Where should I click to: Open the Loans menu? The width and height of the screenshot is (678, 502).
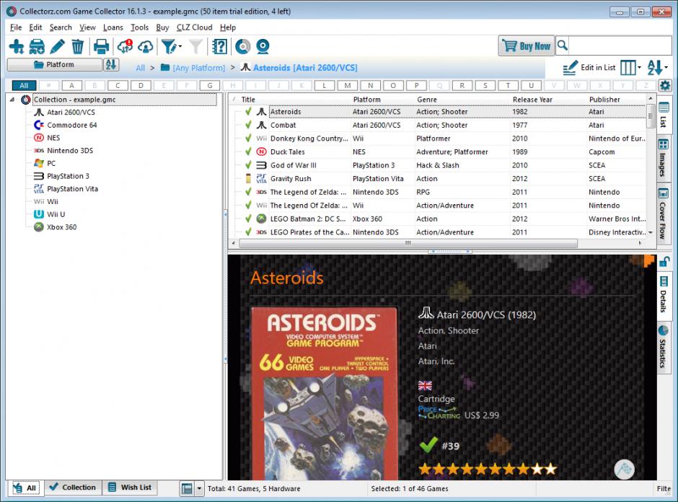click(113, 27)
